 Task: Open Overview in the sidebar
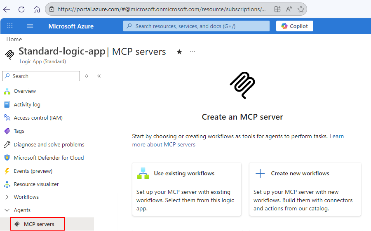pyautogui.click(x=25, y=91)
